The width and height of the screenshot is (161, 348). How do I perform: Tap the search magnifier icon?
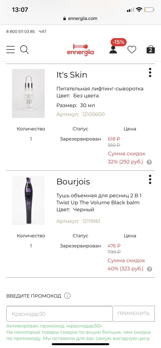click(x=24, y=49)
